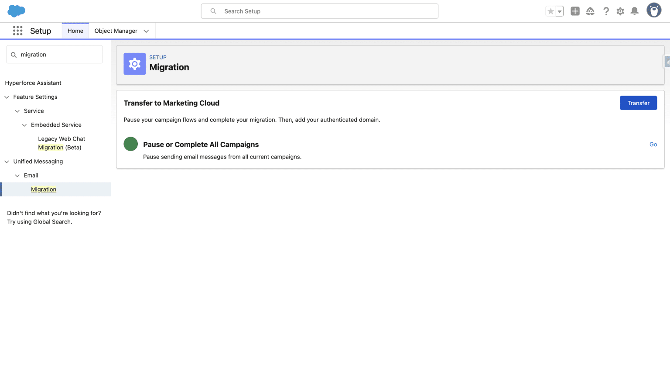Click the green status circle for campaigns
The image size is (670, 365).
click(x=130, y=144)
